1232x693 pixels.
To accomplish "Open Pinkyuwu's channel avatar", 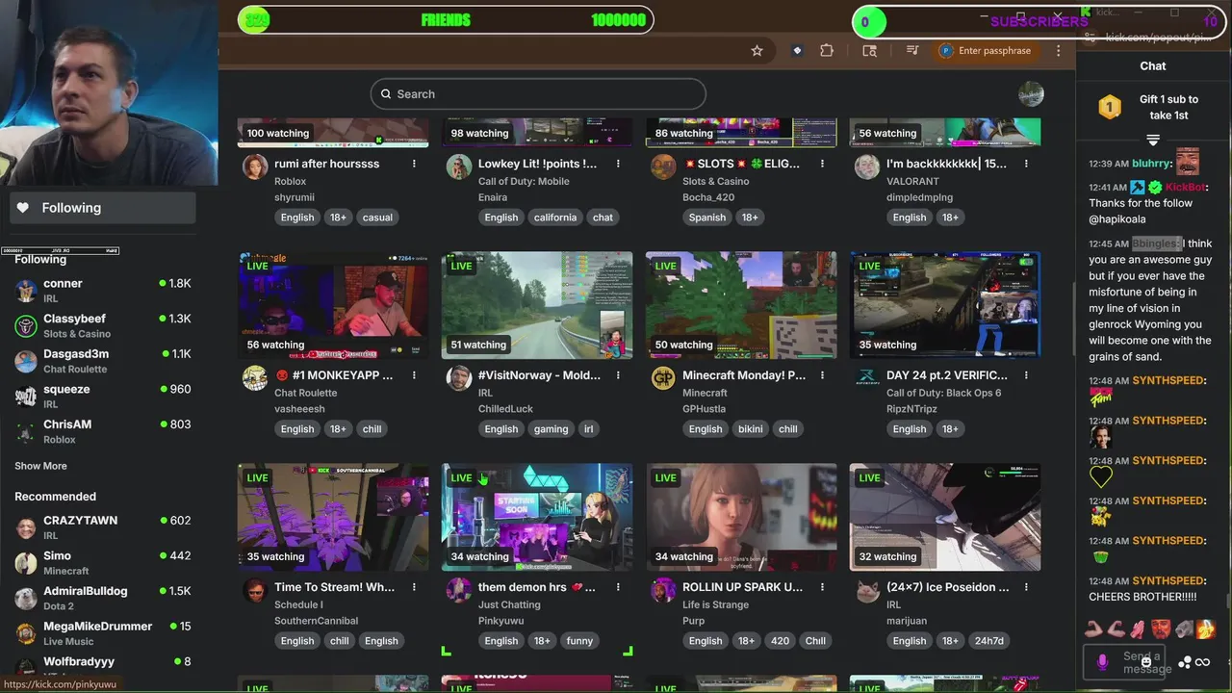I will click(x=459, y=590).
